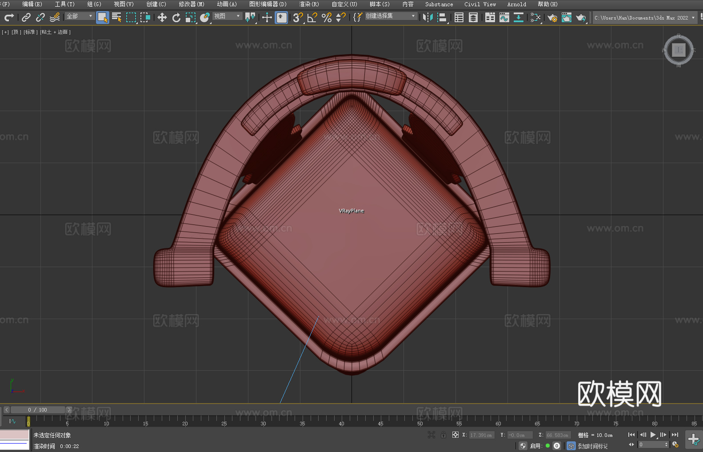Open the Substance menu
703x452 pixels.
pos(439,4)
